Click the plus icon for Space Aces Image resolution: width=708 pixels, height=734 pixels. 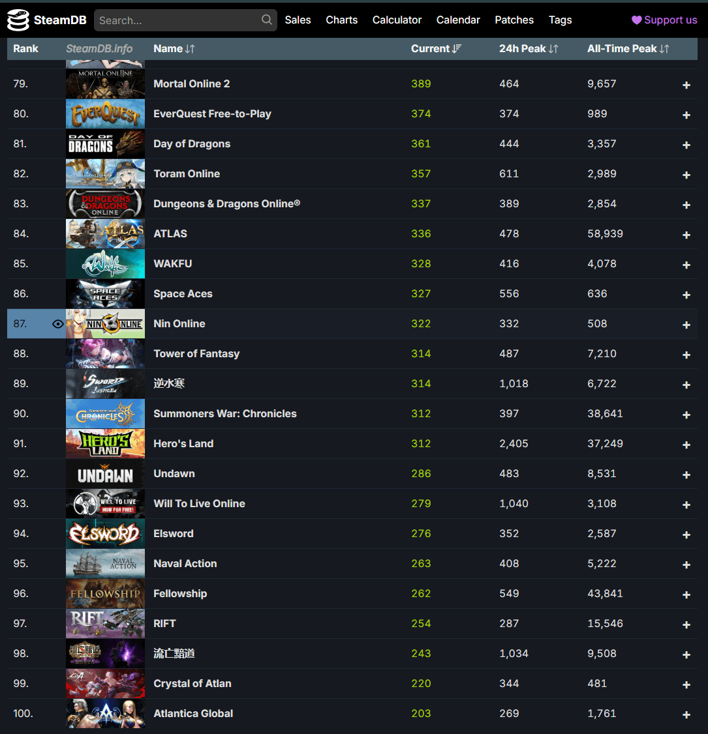(x=686, y=295)
